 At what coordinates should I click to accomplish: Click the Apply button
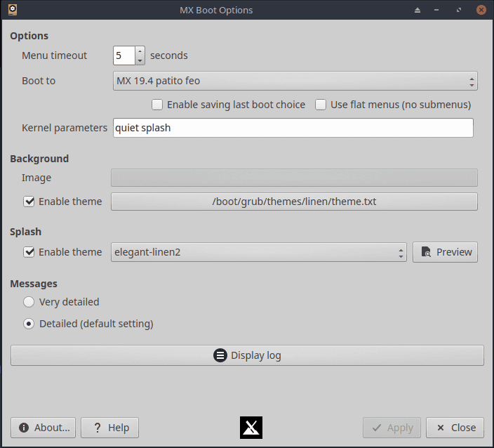(x=392, y=428)
